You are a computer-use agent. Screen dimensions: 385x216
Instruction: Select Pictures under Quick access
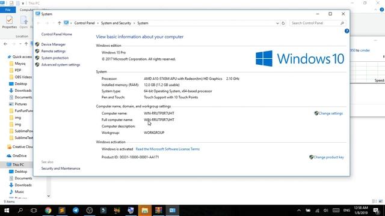pos(20,104)
